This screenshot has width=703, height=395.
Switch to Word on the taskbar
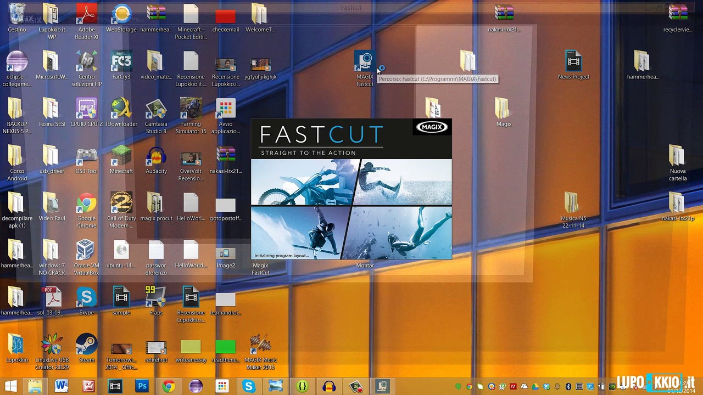point(62,386)
